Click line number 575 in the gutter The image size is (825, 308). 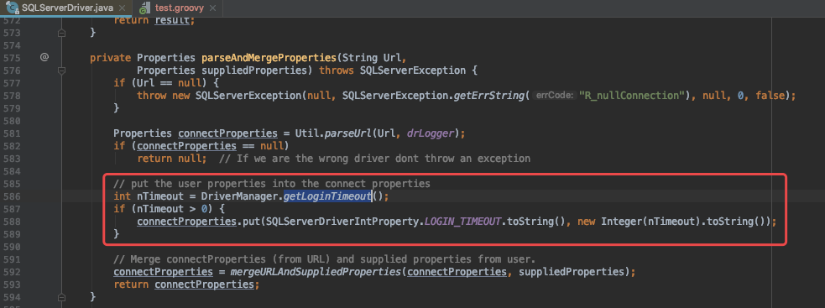click(11, 57)
